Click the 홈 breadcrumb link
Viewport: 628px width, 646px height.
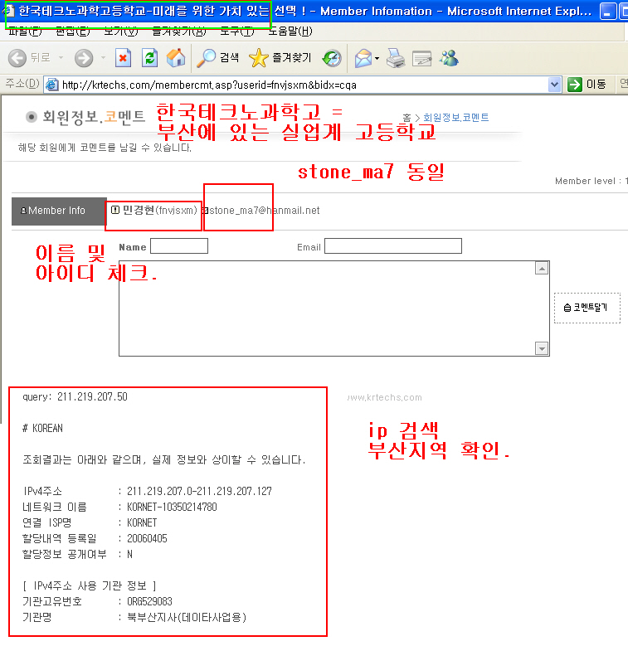(406, 118)
